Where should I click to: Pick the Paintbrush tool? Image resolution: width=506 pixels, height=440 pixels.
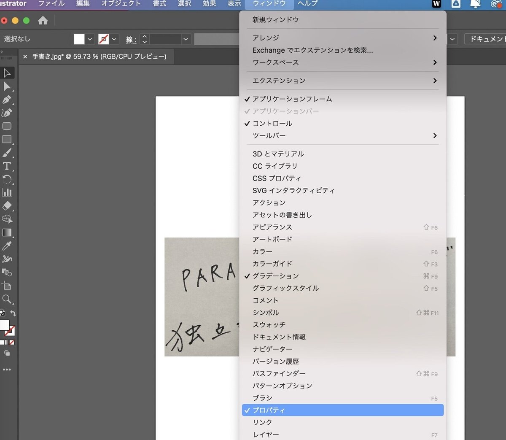(7, 153)
